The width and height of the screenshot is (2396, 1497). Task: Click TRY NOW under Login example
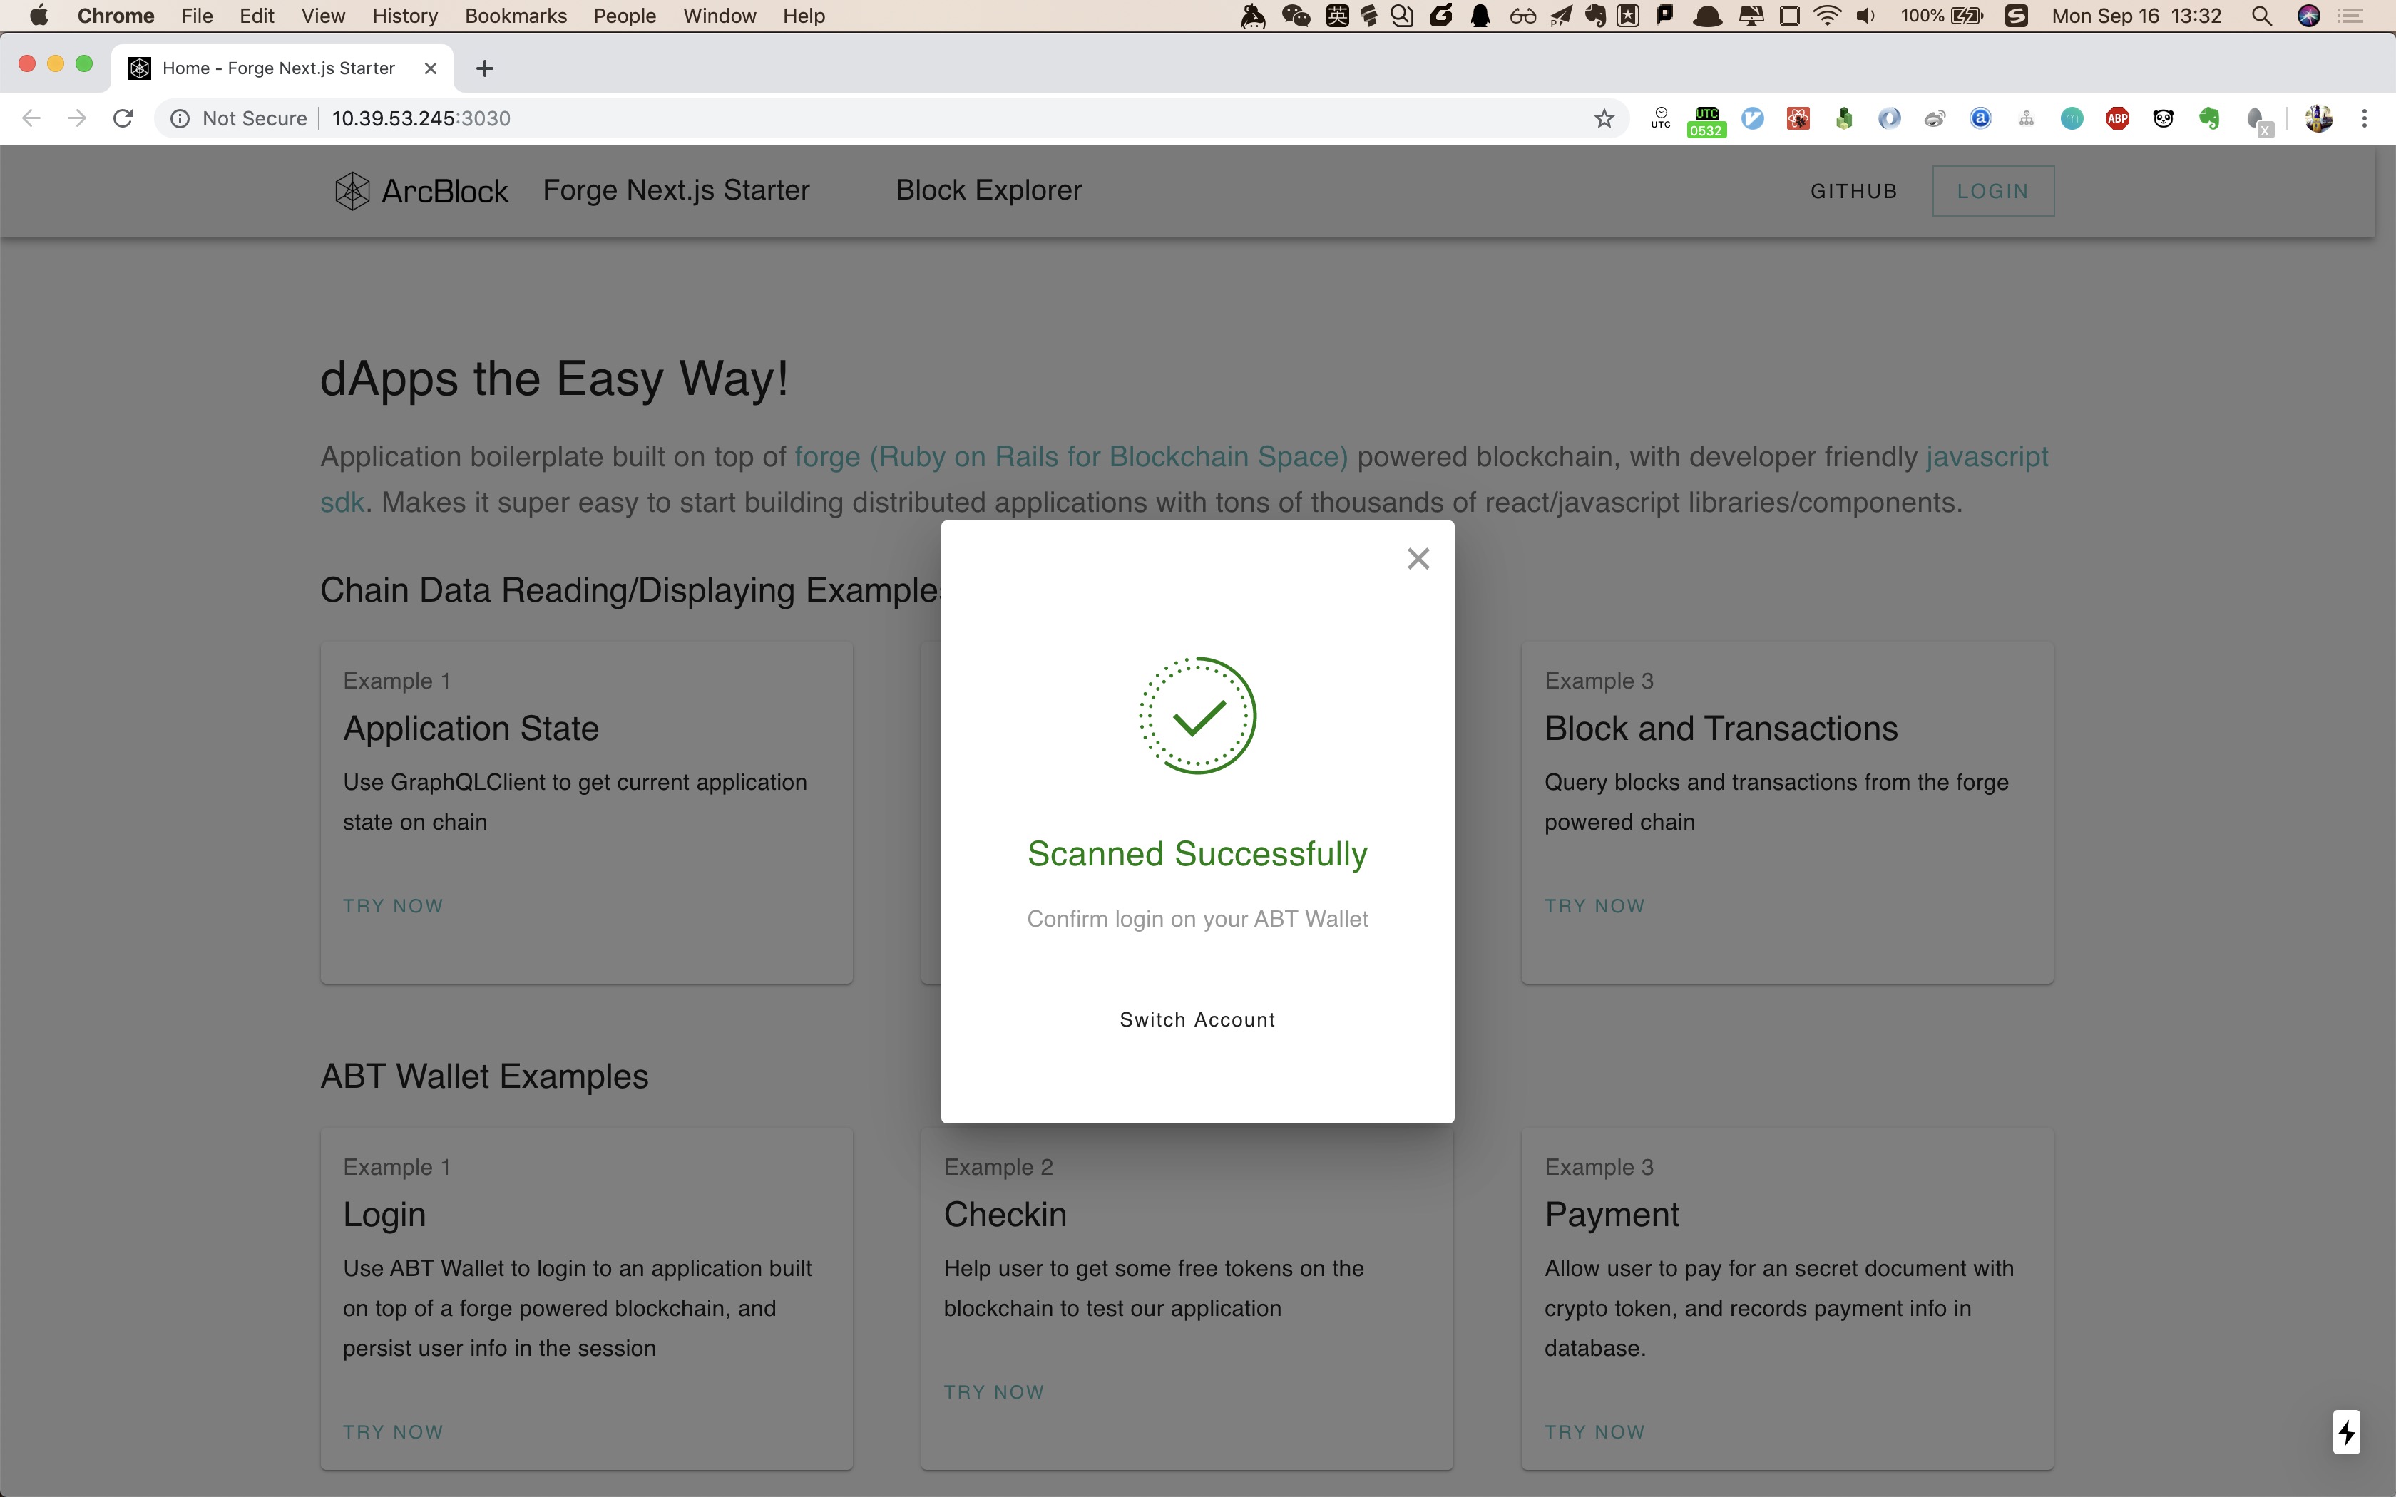pyautogui.click(x=393, y=1431)
